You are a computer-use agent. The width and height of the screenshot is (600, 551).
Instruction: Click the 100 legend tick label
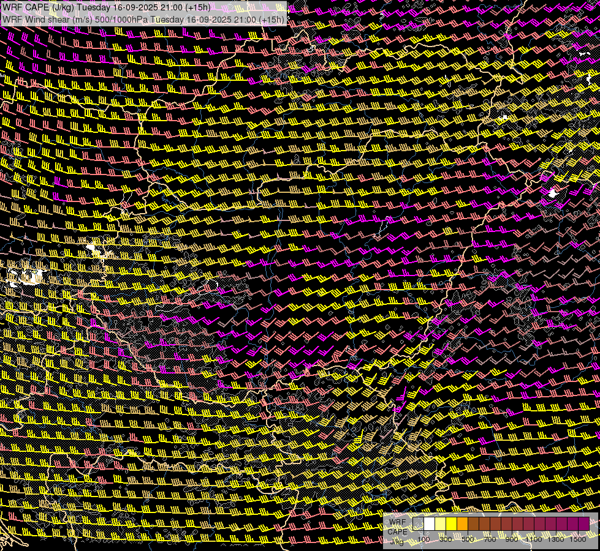click(x=423, y=539)
